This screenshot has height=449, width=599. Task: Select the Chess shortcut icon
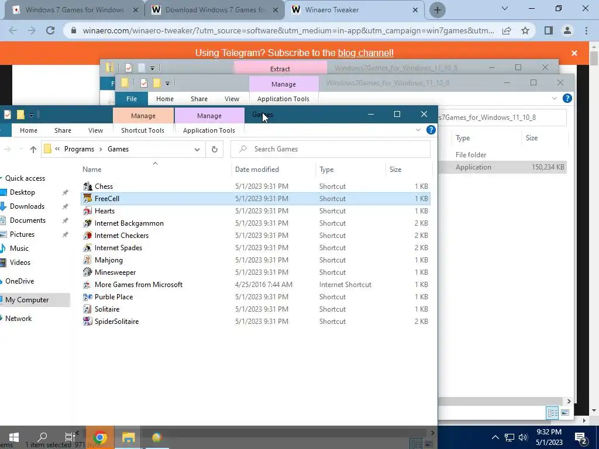(88, 186)
